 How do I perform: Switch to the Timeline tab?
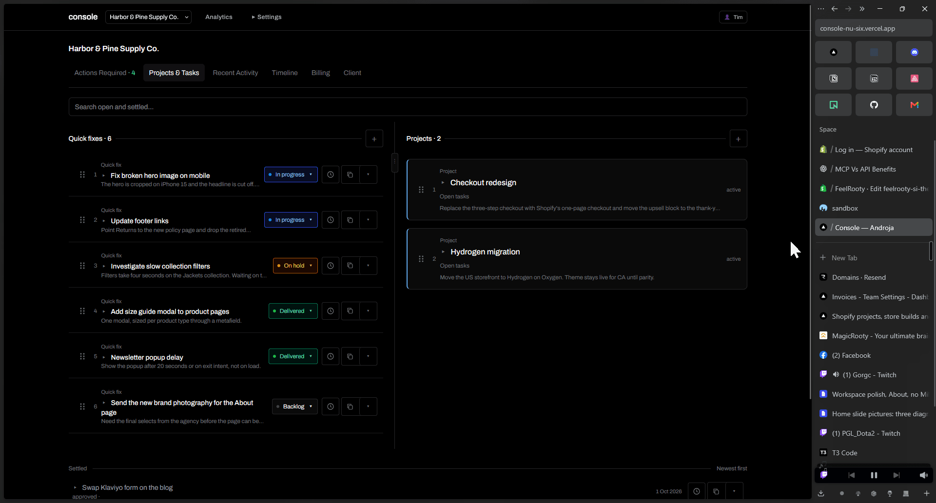(285, 73)
